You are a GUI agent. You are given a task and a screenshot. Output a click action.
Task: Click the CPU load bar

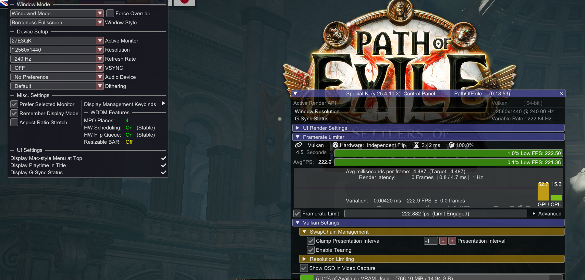pos(556,198)
